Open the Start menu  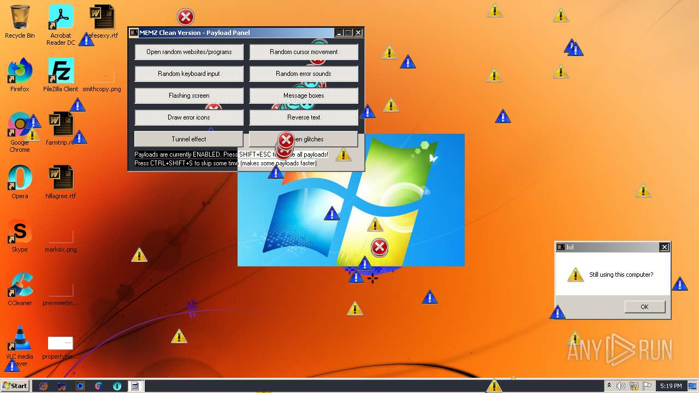[x=15, y=386]
